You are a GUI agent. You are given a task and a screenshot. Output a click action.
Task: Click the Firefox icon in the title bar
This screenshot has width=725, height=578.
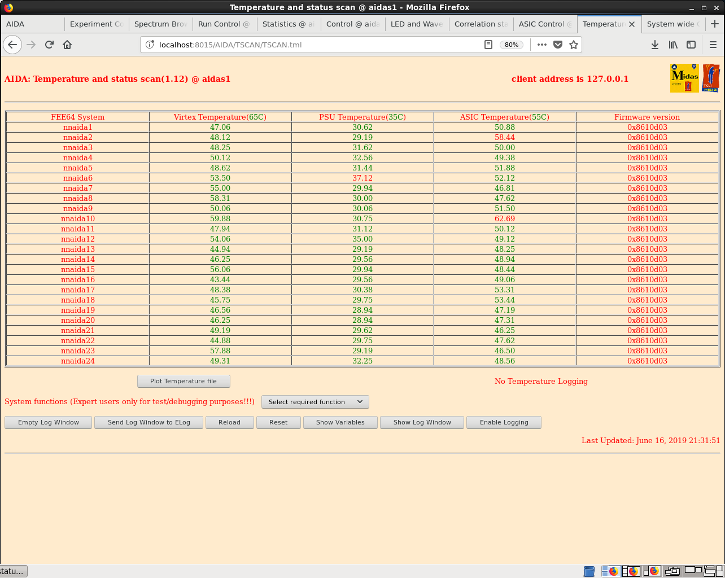(x=8, y=7)
